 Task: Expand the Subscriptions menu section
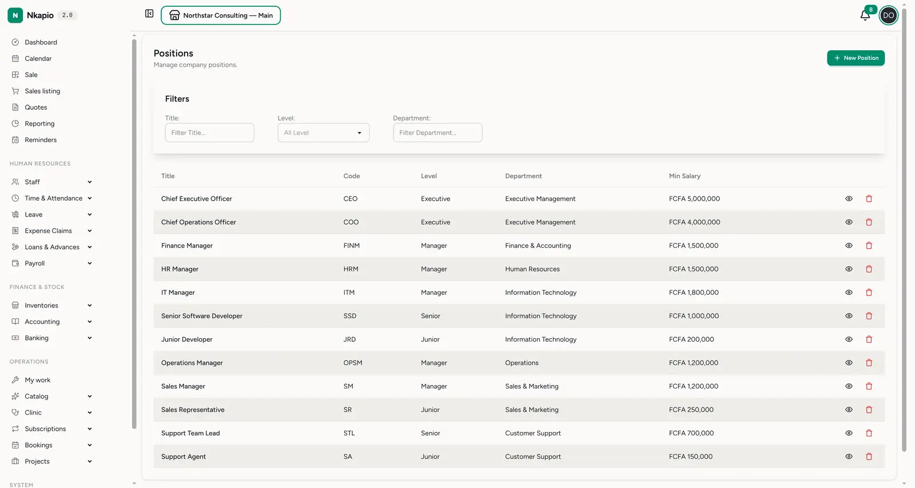coord(51,429)
